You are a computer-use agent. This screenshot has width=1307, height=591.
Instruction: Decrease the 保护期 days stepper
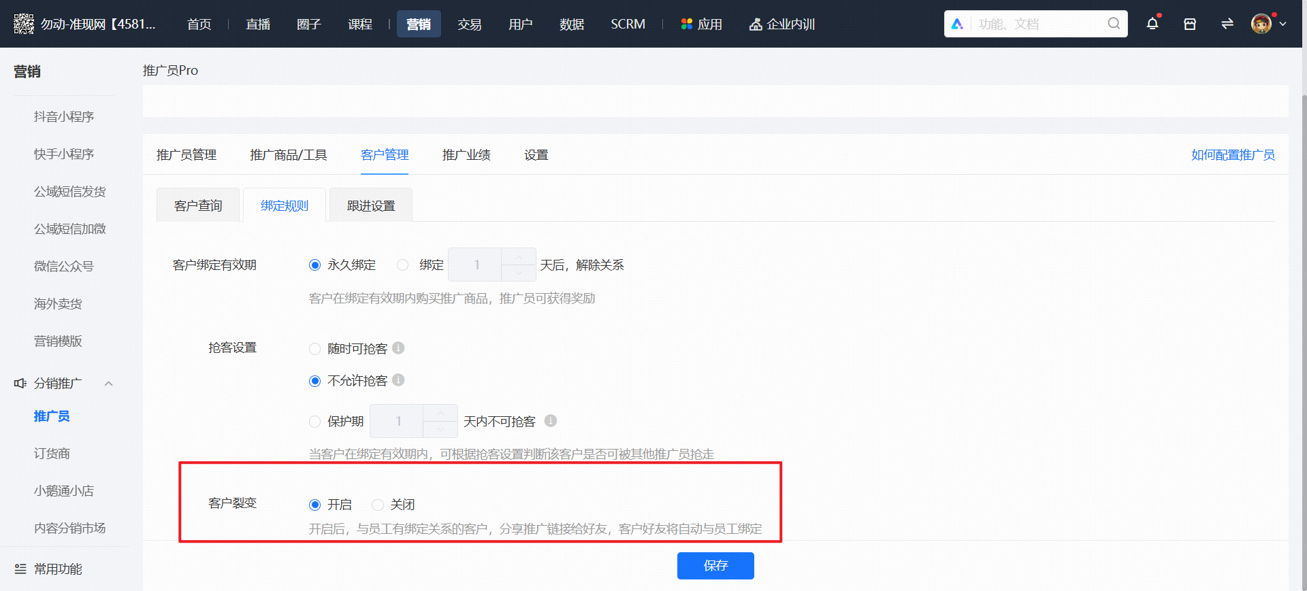440,429
